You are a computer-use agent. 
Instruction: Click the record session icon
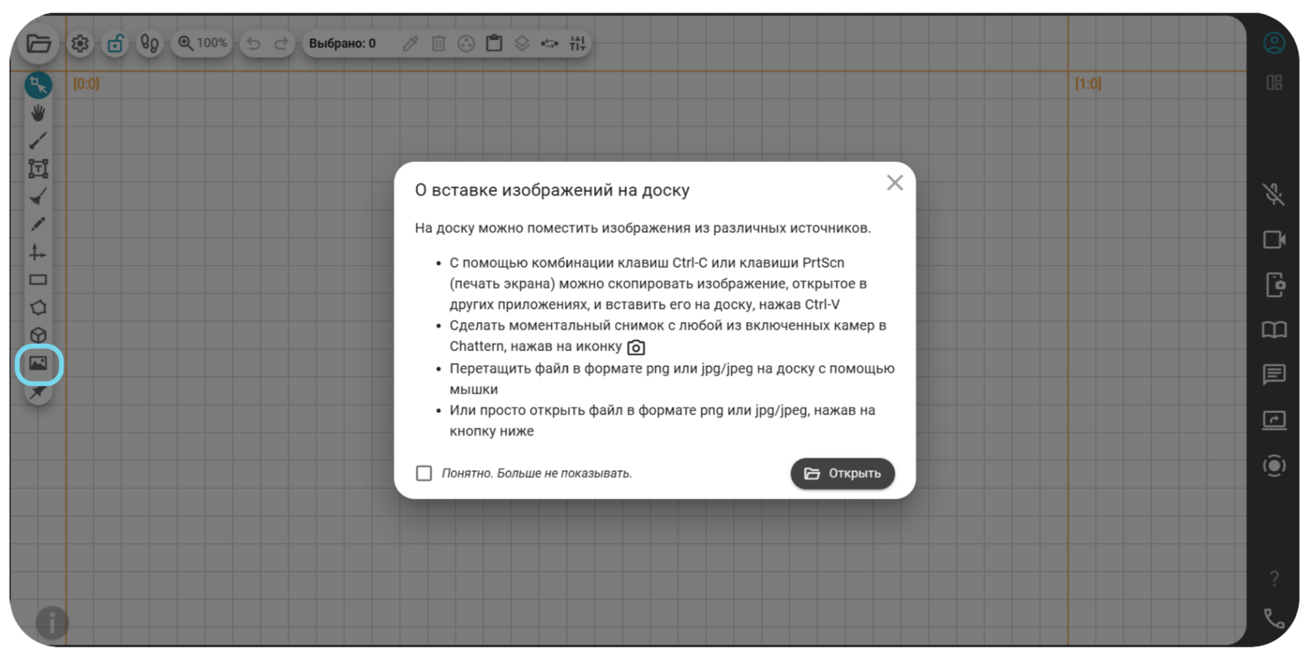pyautogui.click(x=1274, y=466)
